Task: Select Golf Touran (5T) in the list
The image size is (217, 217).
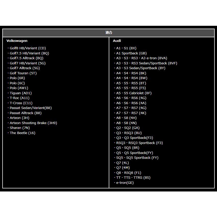Action: tap(23, 73)
